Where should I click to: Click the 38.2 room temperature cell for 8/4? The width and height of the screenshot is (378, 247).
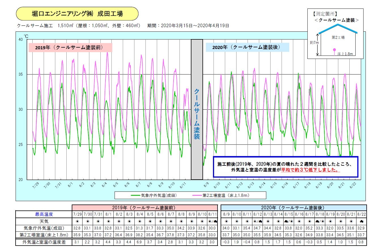click(140, 235)
